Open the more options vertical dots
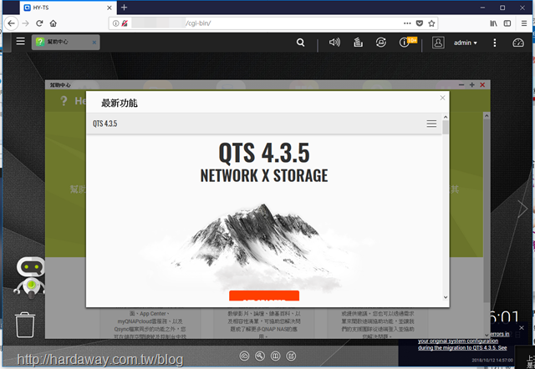The width and height of the screenshot is (535, 369). click(x=495, y=43)
